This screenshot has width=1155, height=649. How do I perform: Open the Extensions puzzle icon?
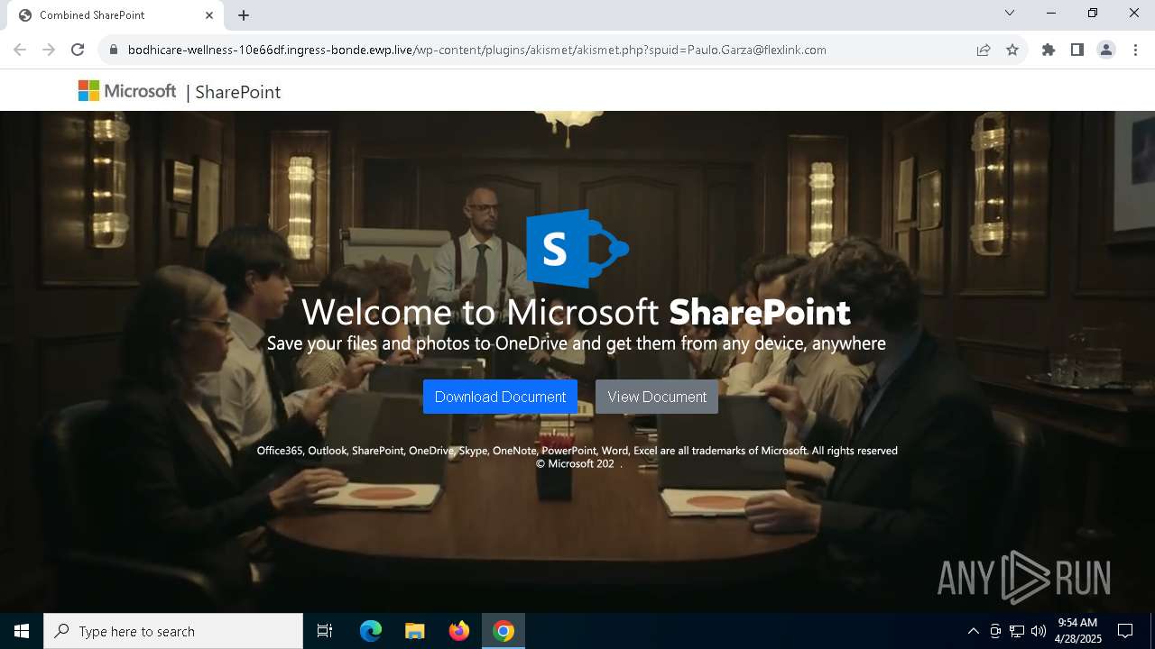click(1049, 50)
